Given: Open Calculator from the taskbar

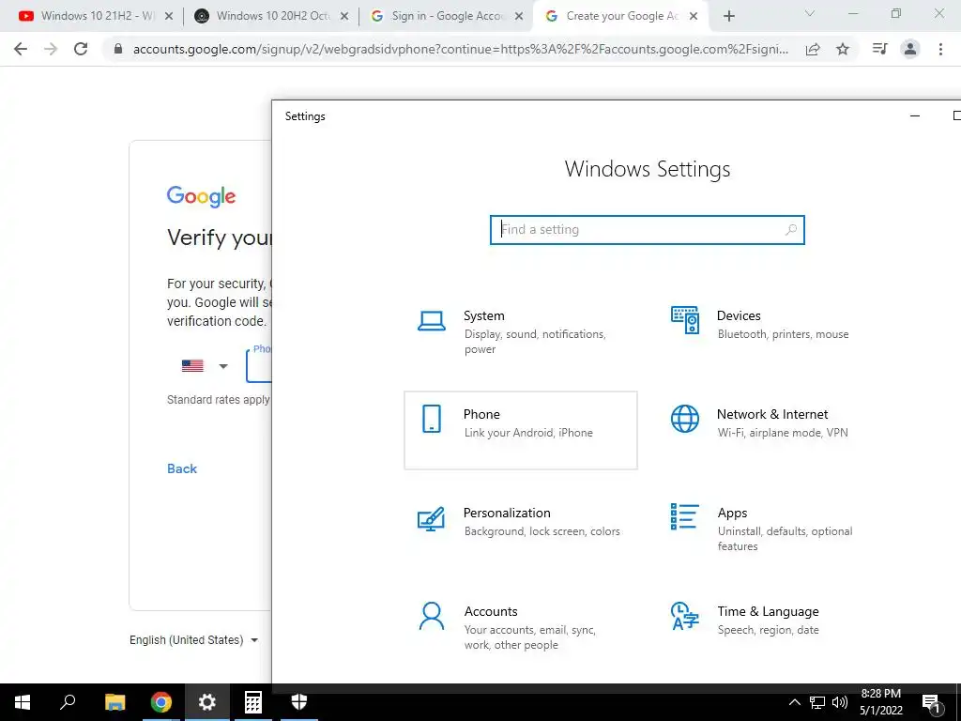Looking at the screenshot, I should (x=253, y=702).
